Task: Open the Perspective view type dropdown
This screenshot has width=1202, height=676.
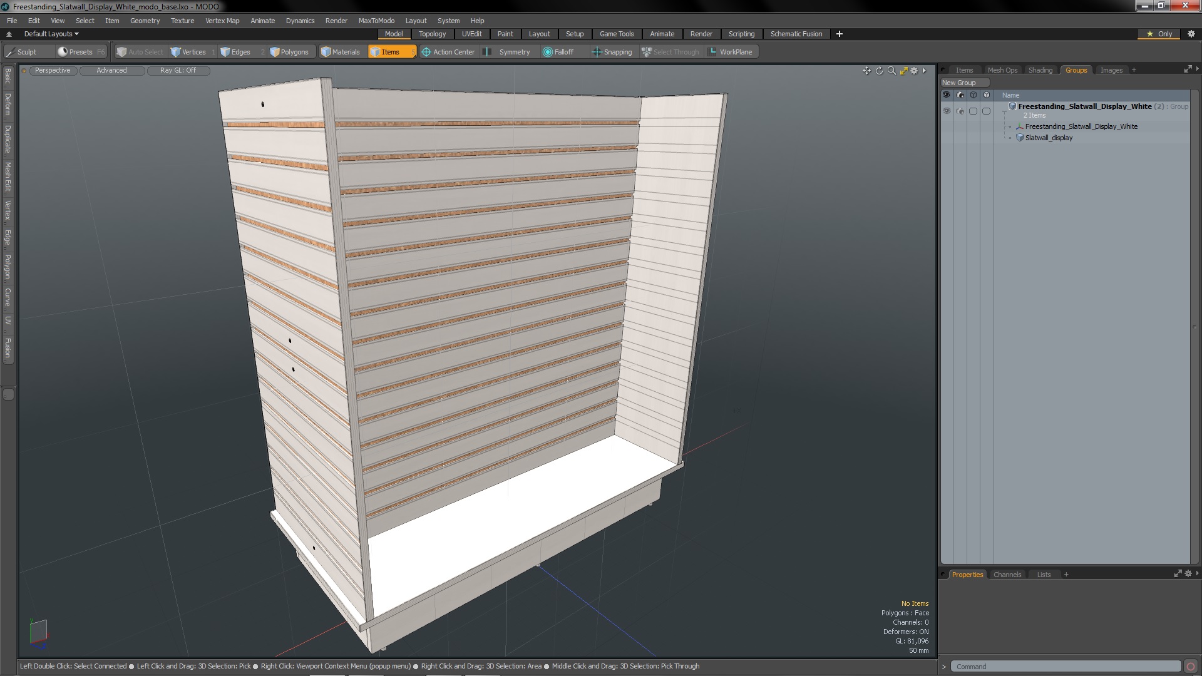Action: click(53, 70)
